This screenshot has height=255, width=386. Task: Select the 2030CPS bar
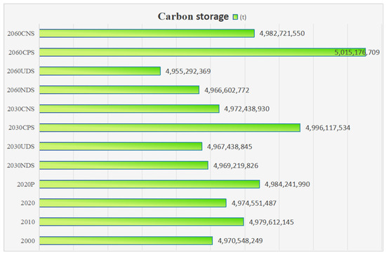click(x=170, y=127)
